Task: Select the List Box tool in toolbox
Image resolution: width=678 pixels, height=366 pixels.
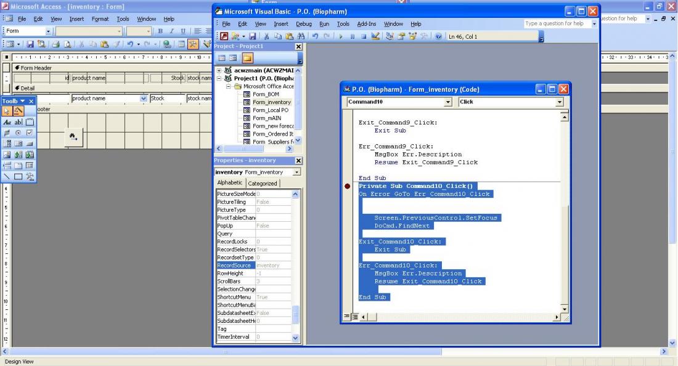Action: [18, 144]
